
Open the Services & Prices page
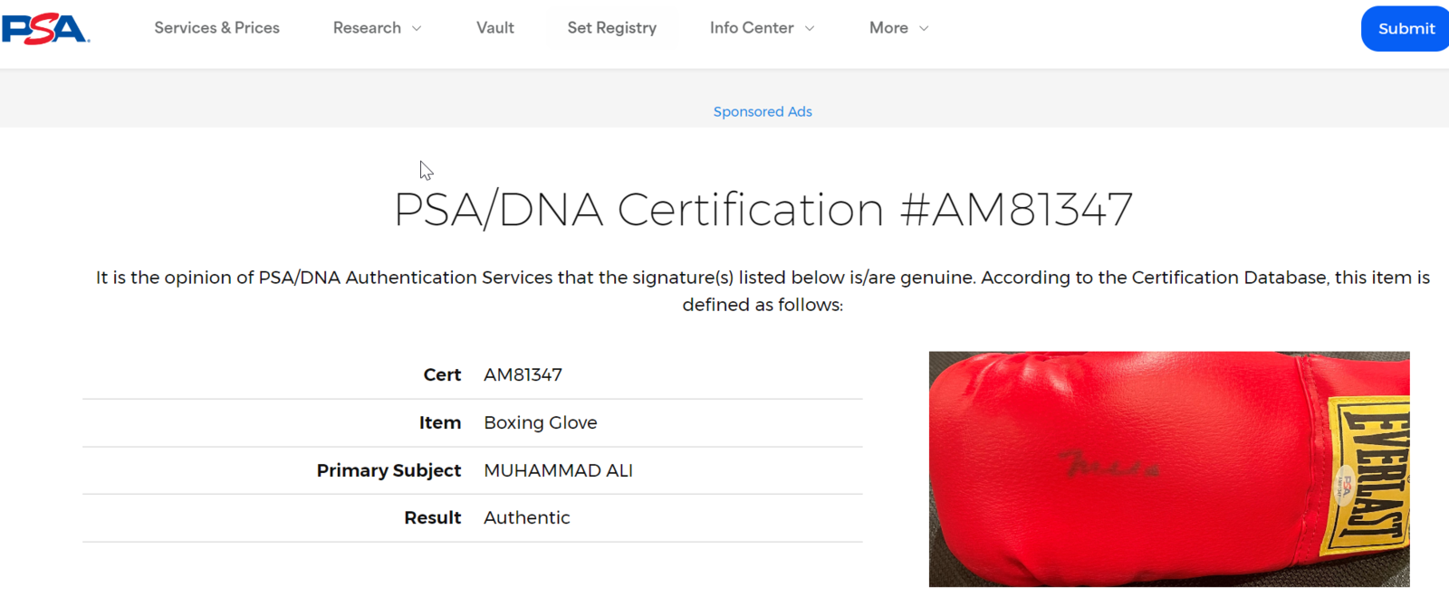point(216,28)
